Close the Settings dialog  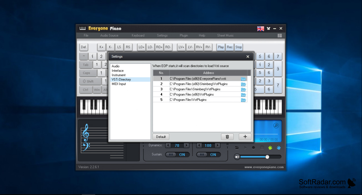coord(248,57)
